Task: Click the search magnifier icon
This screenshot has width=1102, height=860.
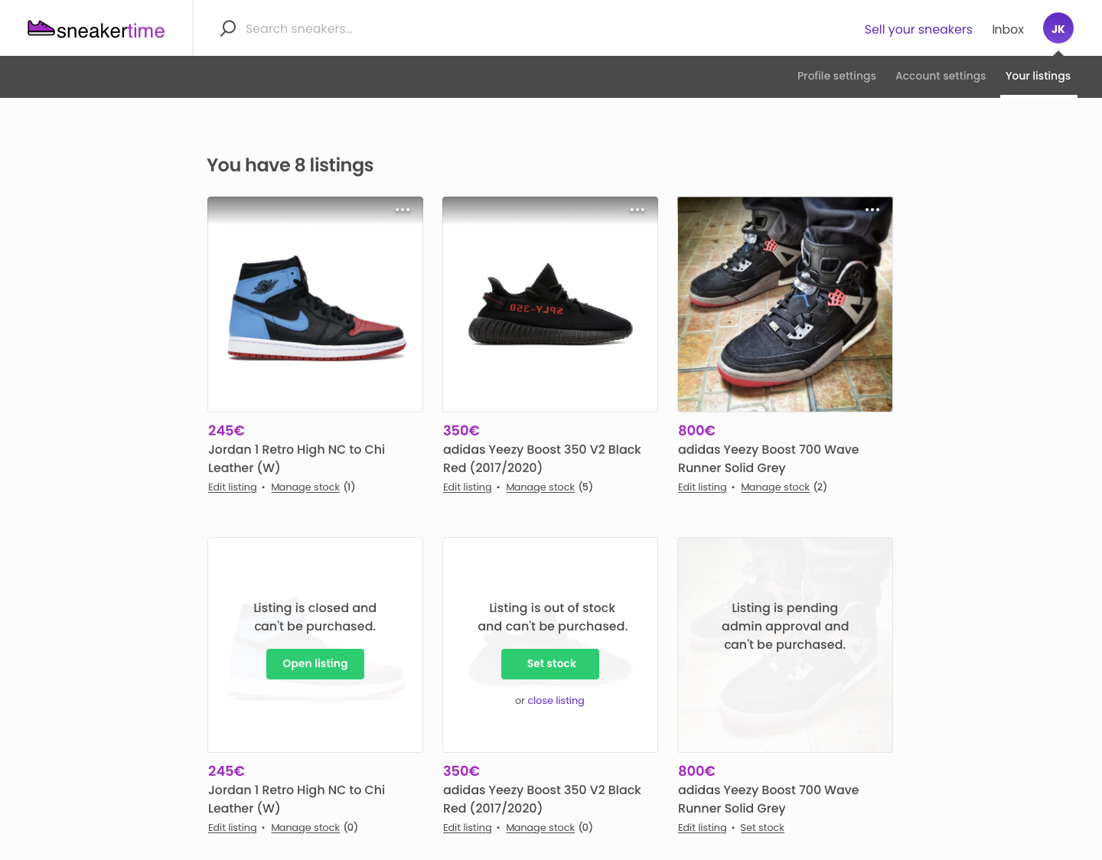Action: pos(227,28)
